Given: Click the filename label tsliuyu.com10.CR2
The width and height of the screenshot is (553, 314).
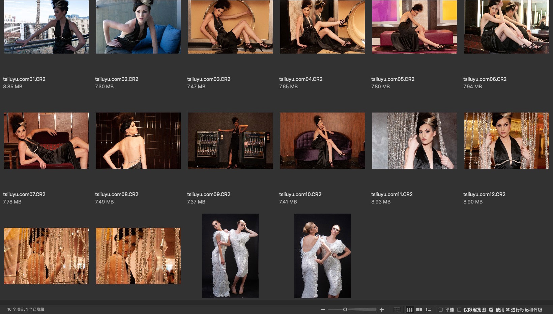Looking at the screenshot, I should 300,194.
